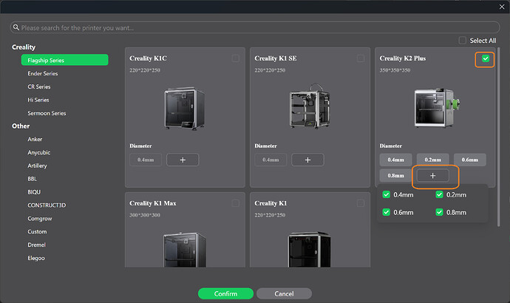The width and height of the screenshot is (510, 303).
Task: Click the search magnifier icon
Action: [x=16, y=27]
